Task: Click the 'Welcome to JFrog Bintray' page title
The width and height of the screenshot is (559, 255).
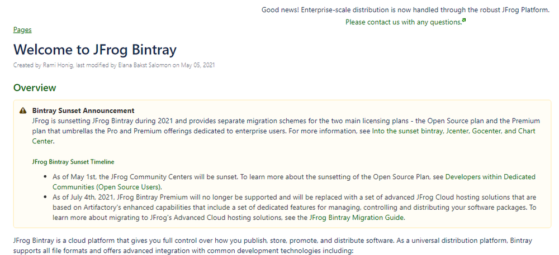Action: pos(95,50)
